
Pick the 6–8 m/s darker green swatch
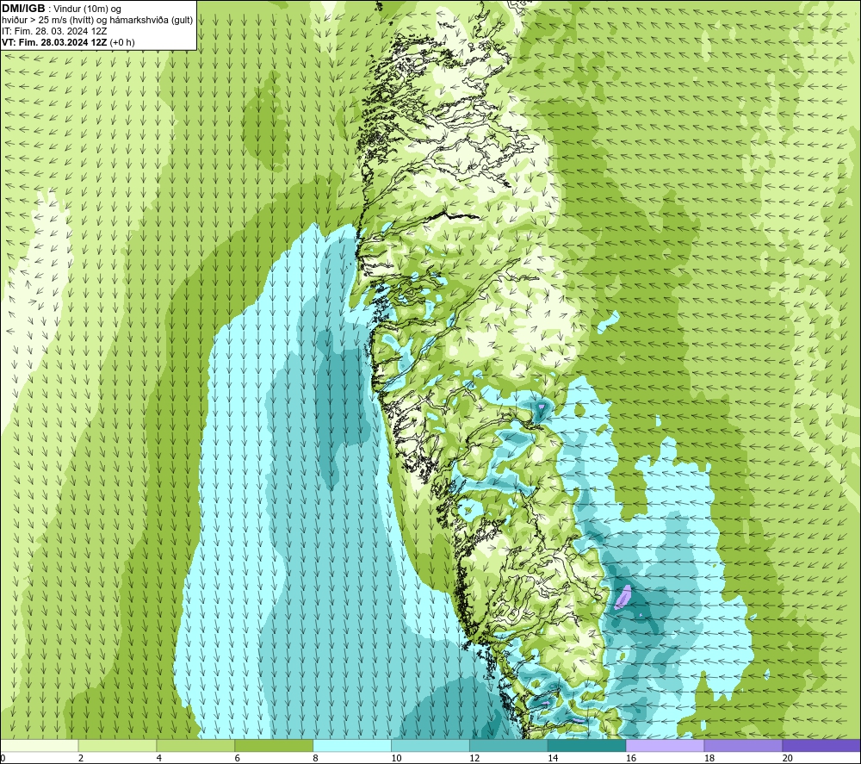[274, 745]
